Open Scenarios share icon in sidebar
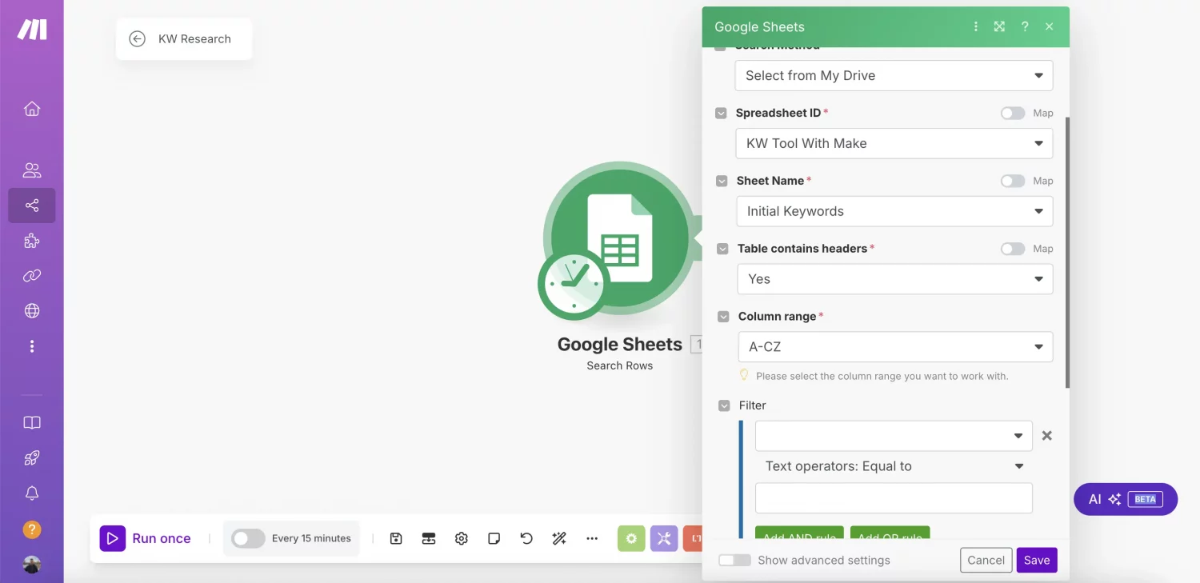The height and width of the screenshot is (583, 1200). 32,206
